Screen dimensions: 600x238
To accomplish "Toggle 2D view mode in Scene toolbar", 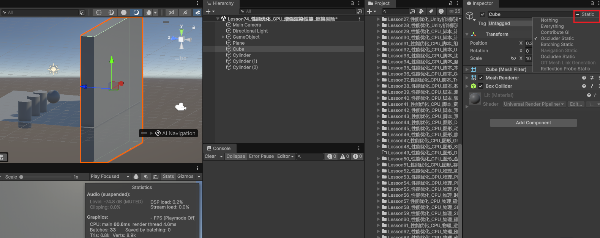I will tap(171, 13).
